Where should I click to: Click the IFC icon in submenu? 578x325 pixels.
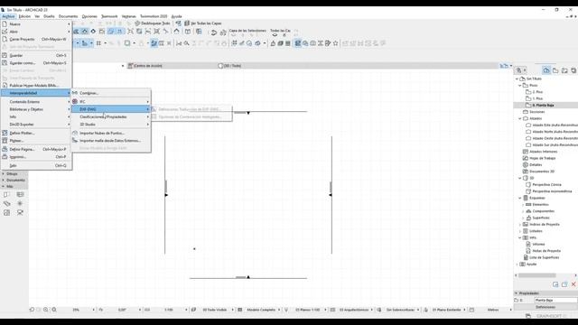pos(75,101)
